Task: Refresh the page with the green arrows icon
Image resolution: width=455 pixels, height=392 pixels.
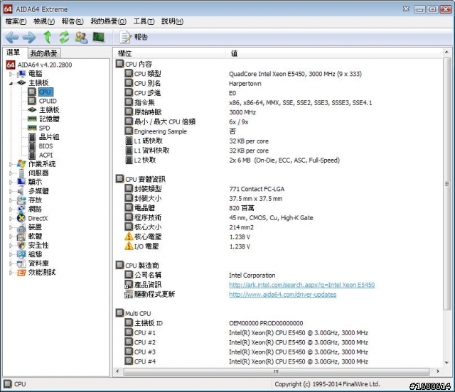Action: [65, 37]
